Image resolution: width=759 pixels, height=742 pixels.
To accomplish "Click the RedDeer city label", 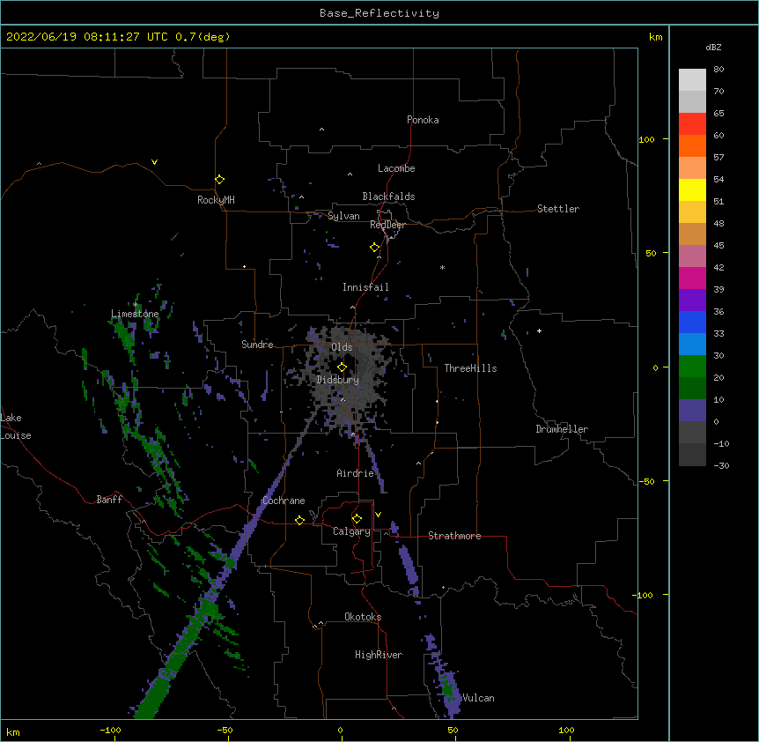I will tap(387, 225).
